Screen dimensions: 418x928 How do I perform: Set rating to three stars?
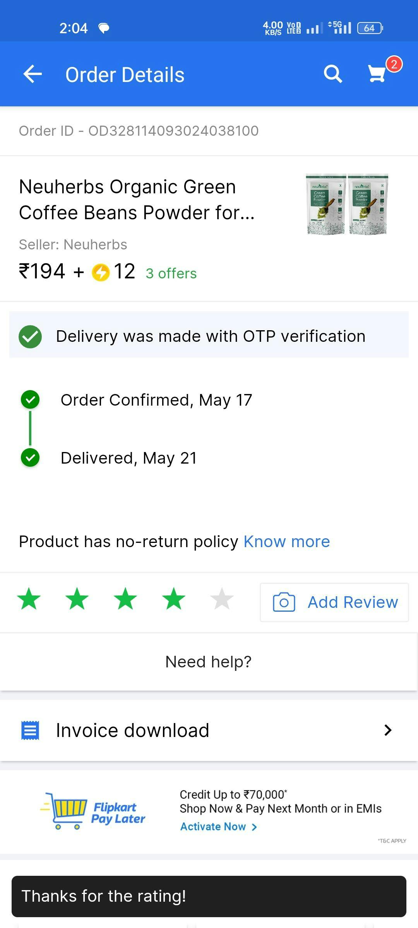point(125,599)
